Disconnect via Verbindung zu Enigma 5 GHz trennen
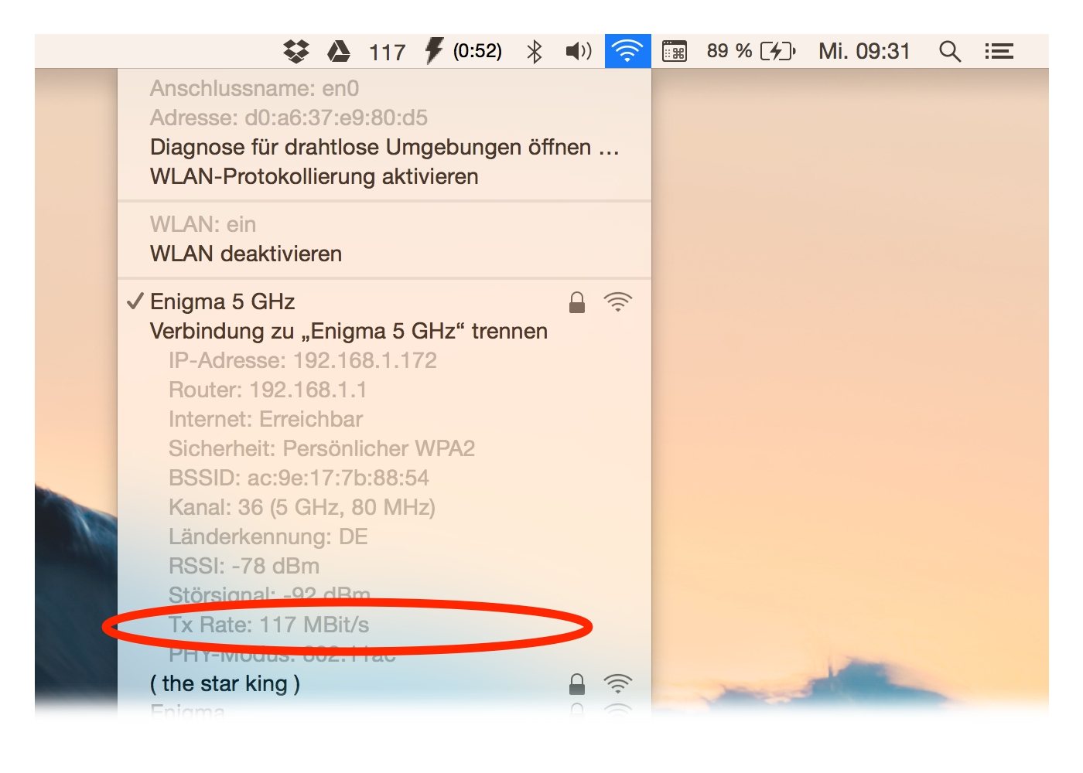Viewport: 1083px width, 773px height. pyautogui.click(x=349, y=331)
